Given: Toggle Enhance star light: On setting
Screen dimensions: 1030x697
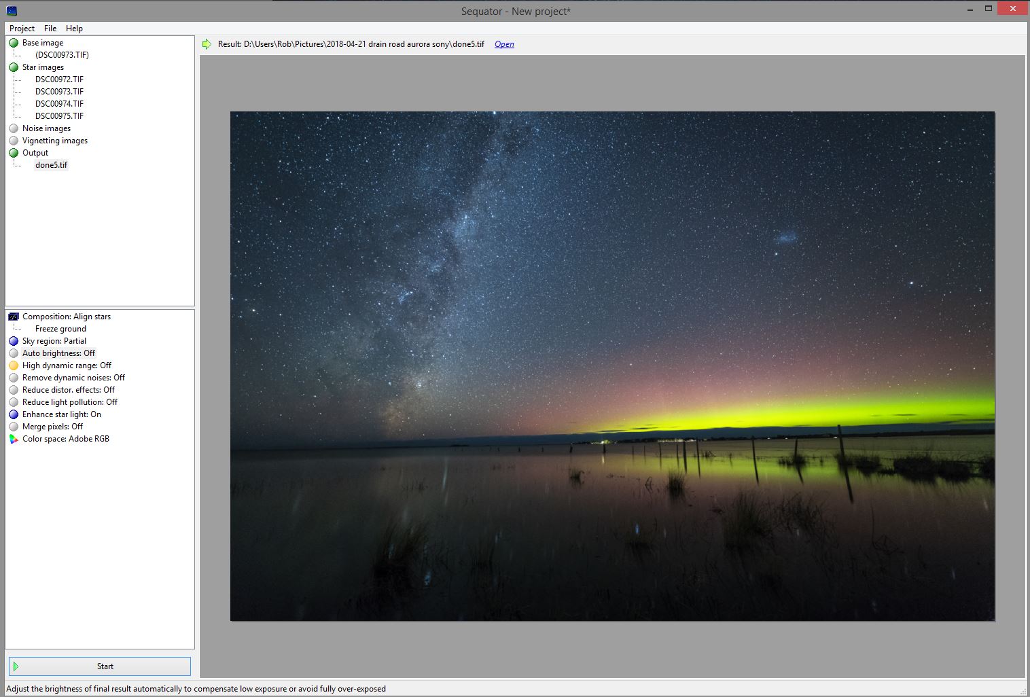Looking at the screenshot, I should (x=62, y=414).
